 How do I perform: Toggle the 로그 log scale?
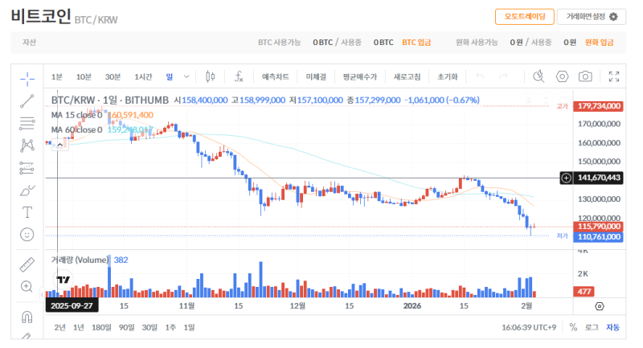592,327
